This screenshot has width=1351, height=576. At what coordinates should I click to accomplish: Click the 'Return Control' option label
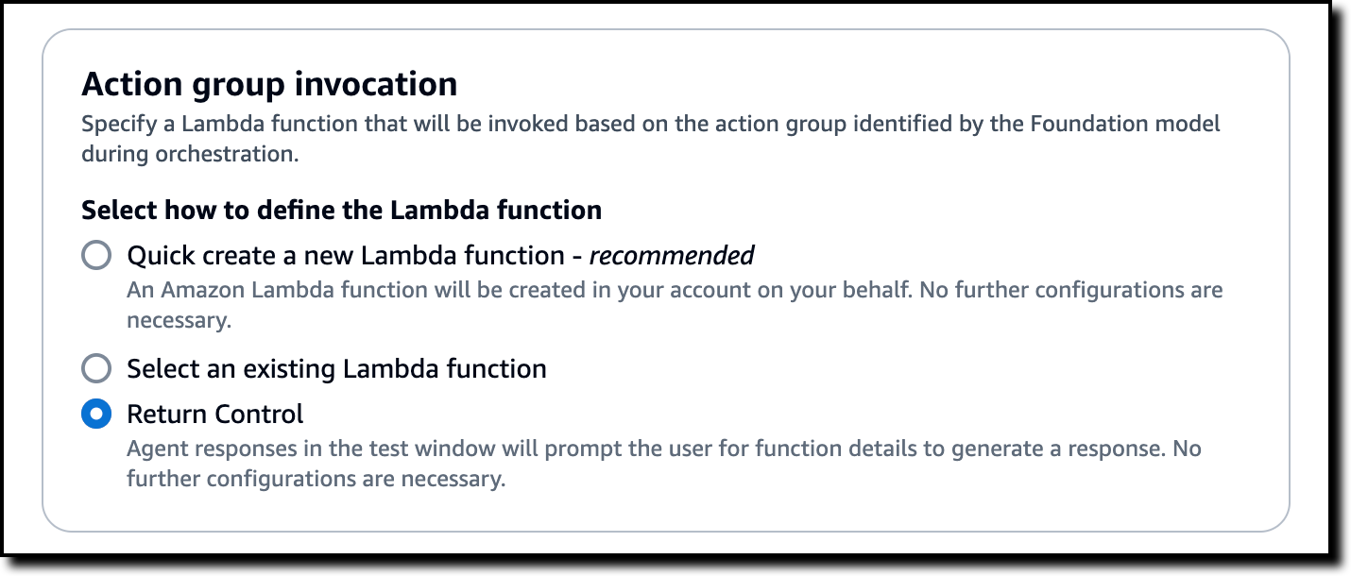(x=215, y=414)
